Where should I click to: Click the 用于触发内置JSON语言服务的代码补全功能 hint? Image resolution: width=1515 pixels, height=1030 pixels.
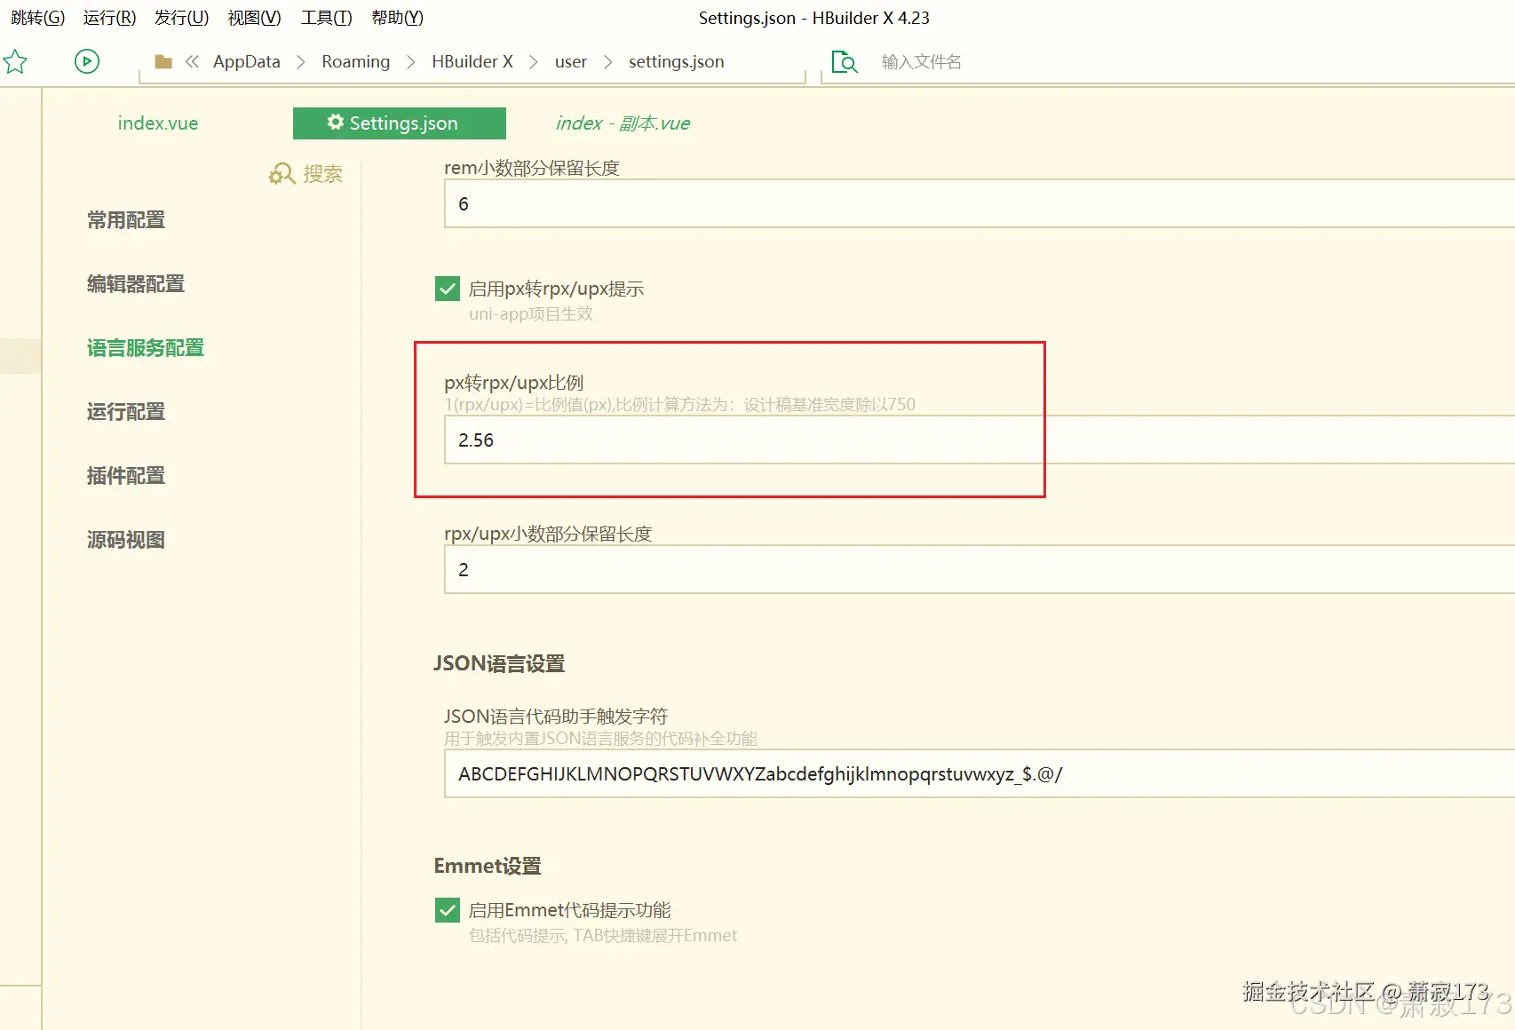pos(601,739)
